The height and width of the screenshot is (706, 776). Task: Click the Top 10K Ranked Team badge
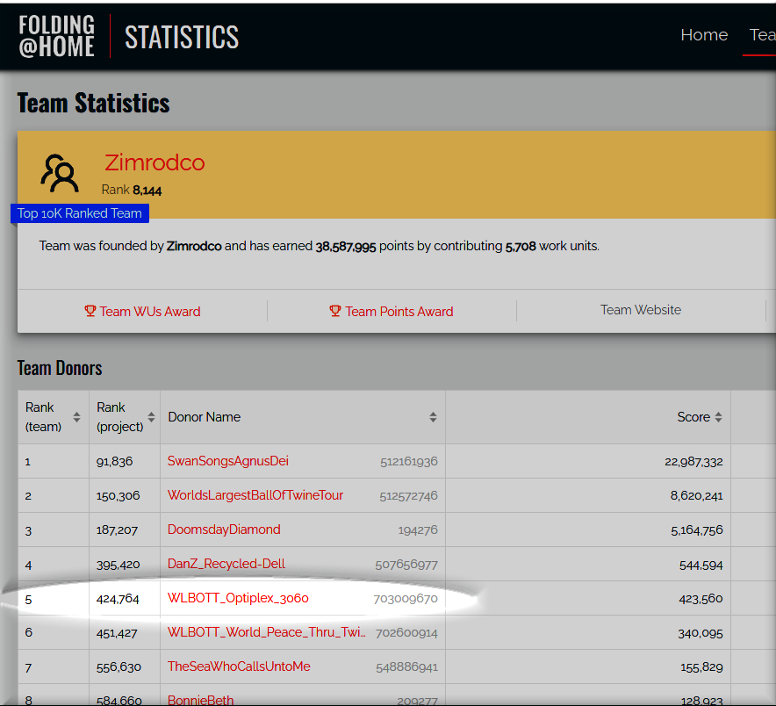pos(79,213)
